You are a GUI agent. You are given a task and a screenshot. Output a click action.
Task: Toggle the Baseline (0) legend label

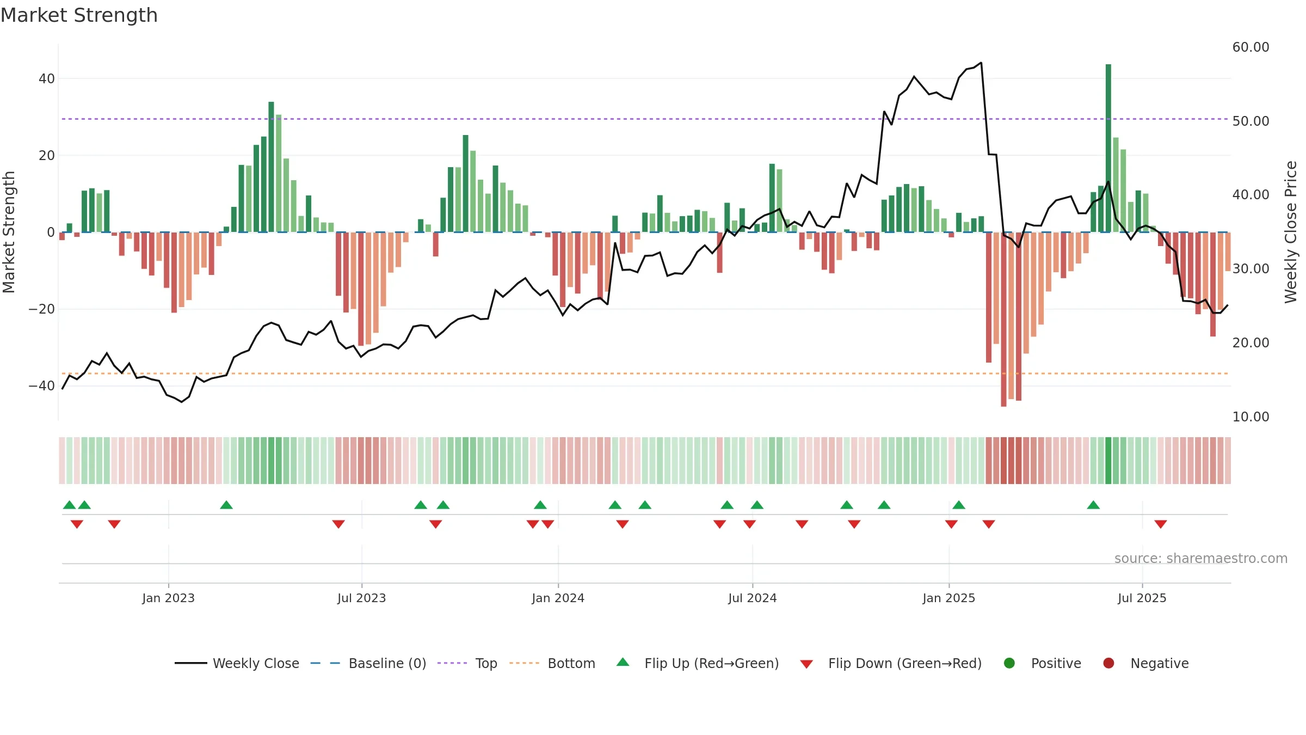(387, 663)
